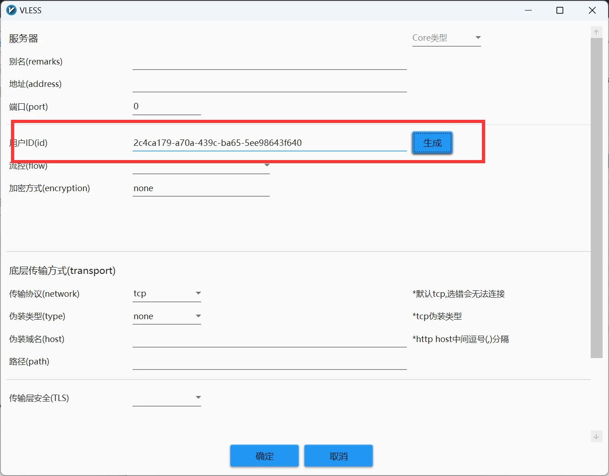Image resolution: width=609 pixels, height=476 pixels.
Task: Click the VLESS app icon in title bar
Action: pos(11,10)
